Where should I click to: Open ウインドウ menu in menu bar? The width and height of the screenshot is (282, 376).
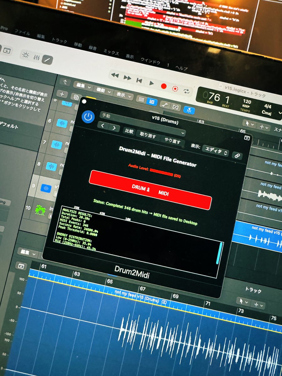click(x=151, y=61)
